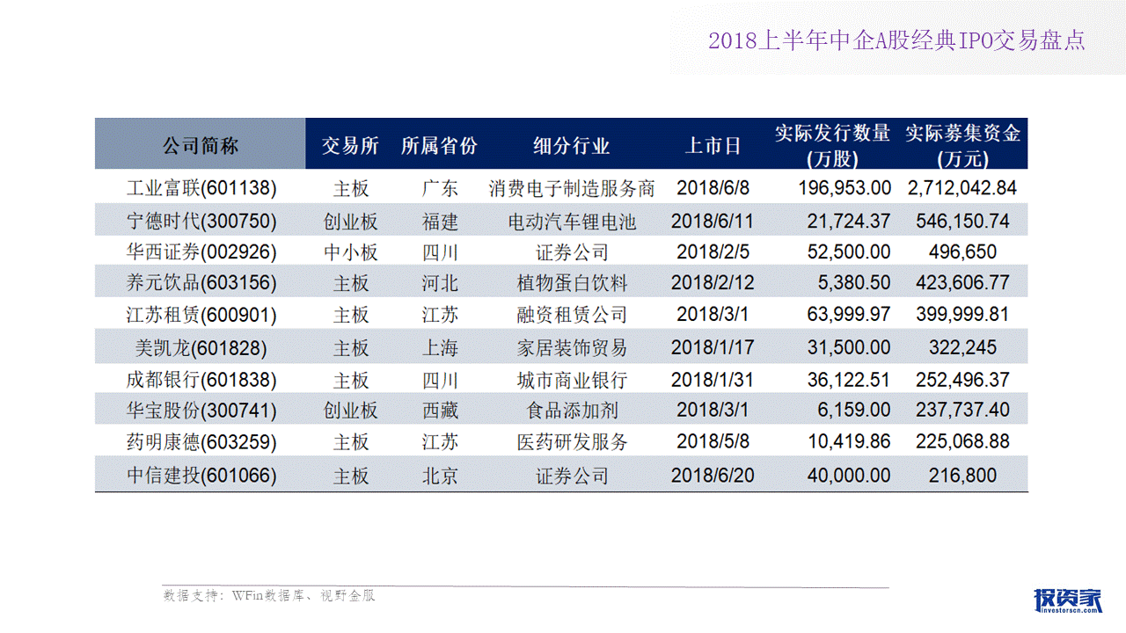The image size is (1126, 633).
Task: Select the 养元饮品(603156) cell
Action: point(201,283)
